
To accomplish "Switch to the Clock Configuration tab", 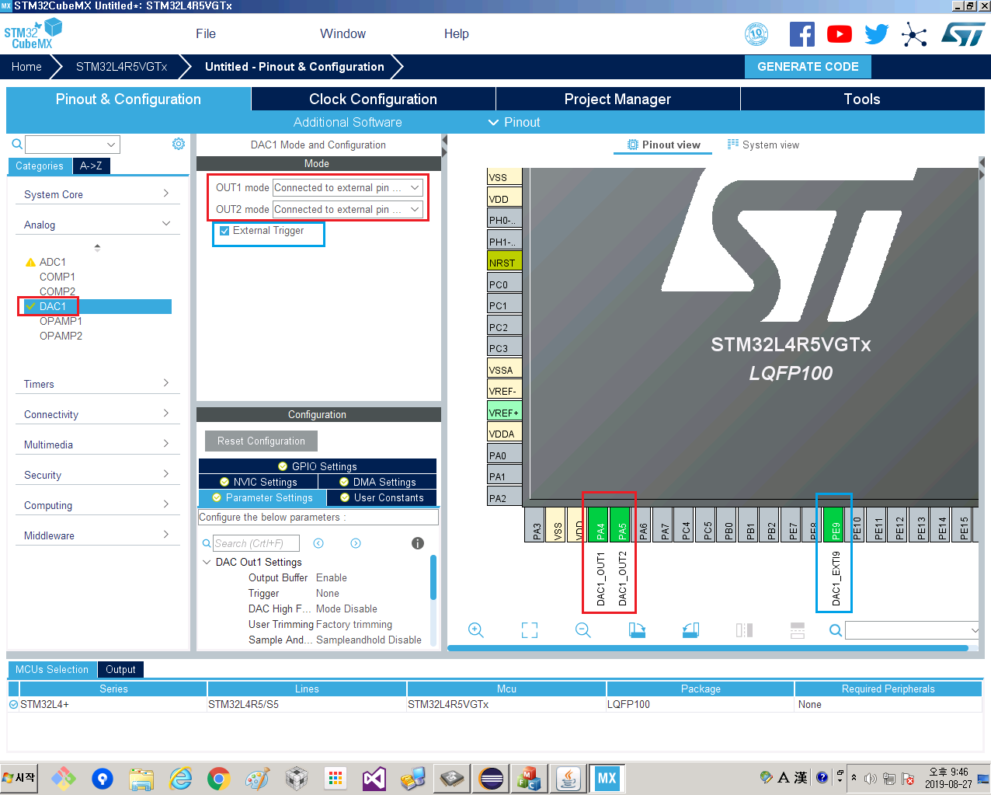I will point(373,99).
